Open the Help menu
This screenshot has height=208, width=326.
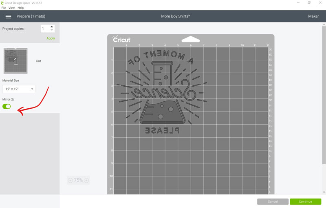point(21,8)
